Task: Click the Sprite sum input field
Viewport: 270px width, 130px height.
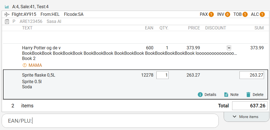Action: 251,75
